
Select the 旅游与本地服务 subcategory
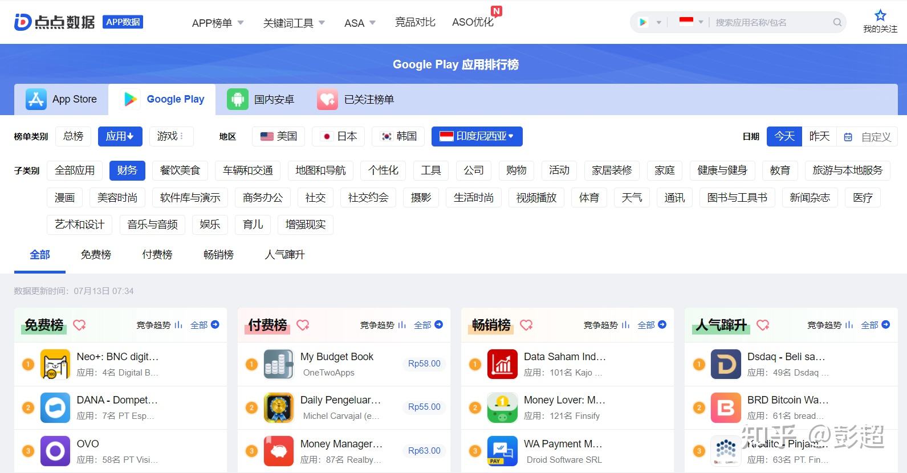847,170
